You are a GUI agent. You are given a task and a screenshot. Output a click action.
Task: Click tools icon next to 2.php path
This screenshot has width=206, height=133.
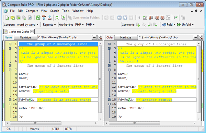[x=201, y=37]
